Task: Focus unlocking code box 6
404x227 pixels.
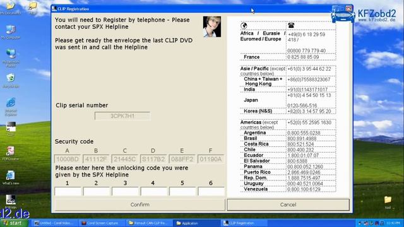Action: coord(211,192)
